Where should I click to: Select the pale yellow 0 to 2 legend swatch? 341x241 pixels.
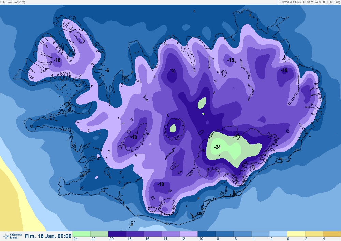point(296,234)
